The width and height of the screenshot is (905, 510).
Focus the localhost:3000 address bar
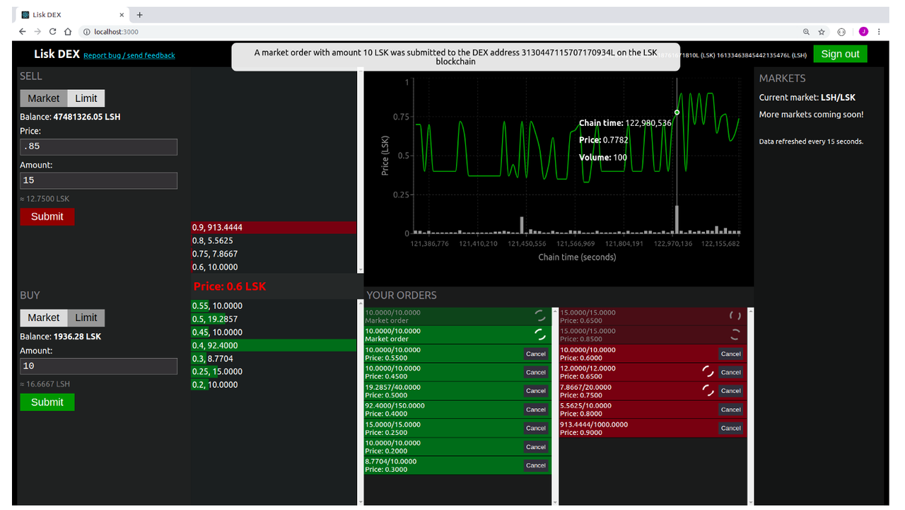coord(438,32)
